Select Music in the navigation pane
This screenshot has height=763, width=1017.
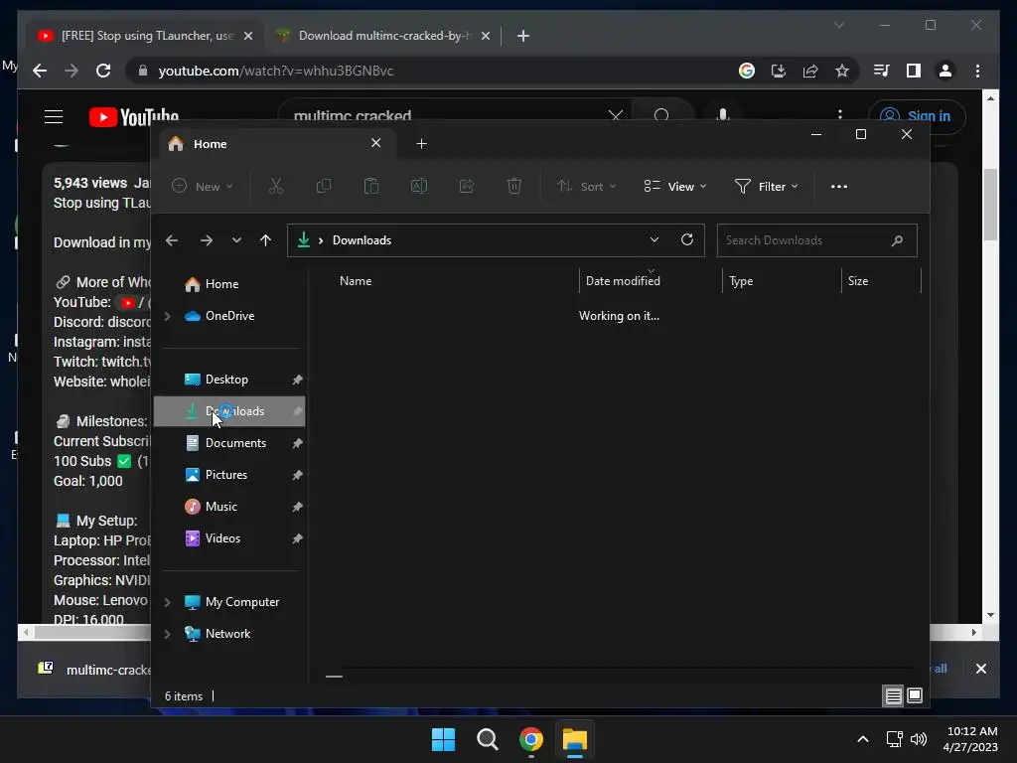pyautogui.click(x=229, y=507)
